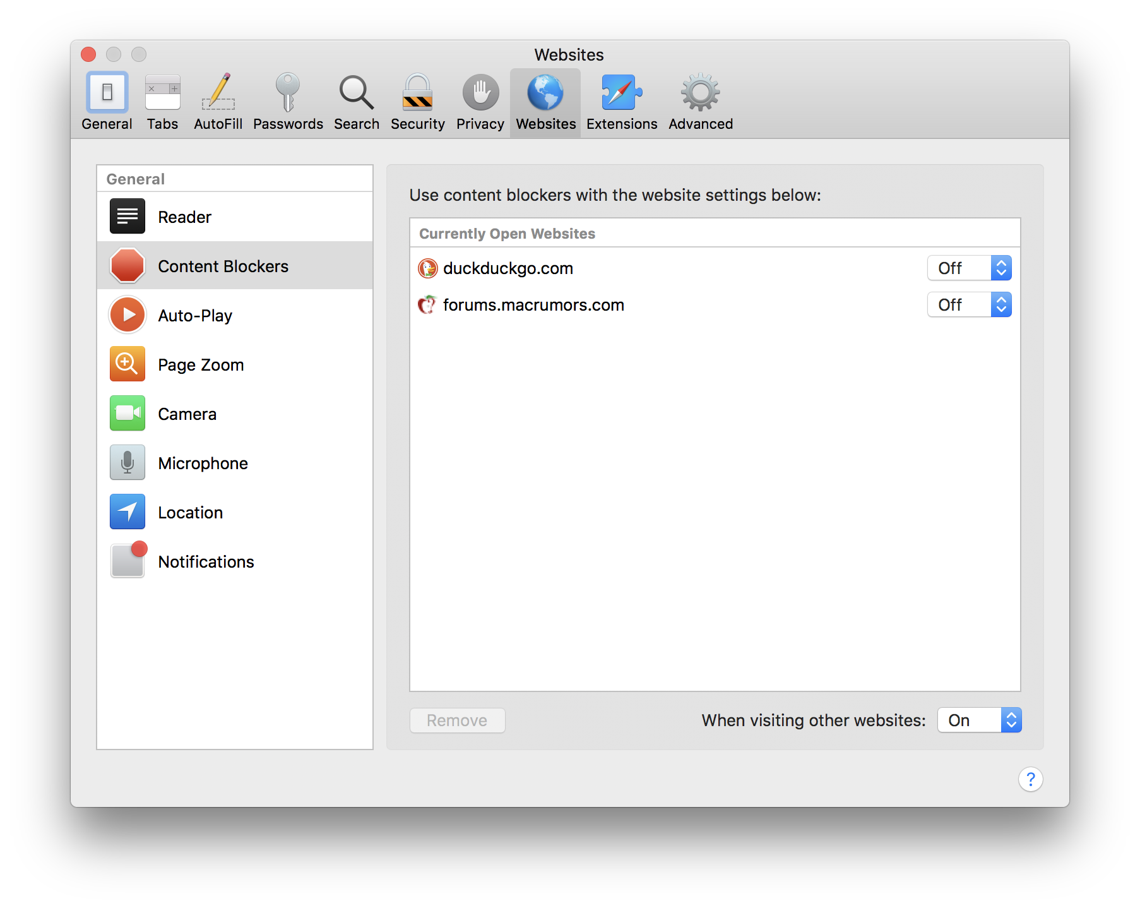
Task: Select the Page Zoom label in sidebar
Action: click(x=201, y=365)
